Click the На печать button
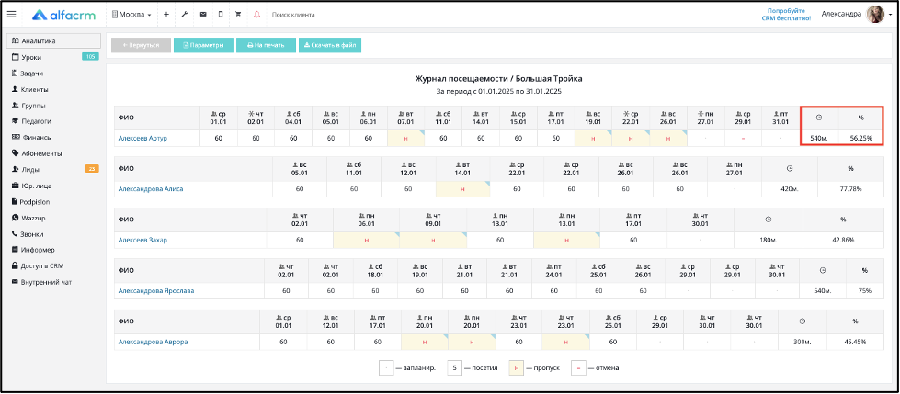This screenshot has height=394, width=900. pyautogui.click(x=266, y=45)
